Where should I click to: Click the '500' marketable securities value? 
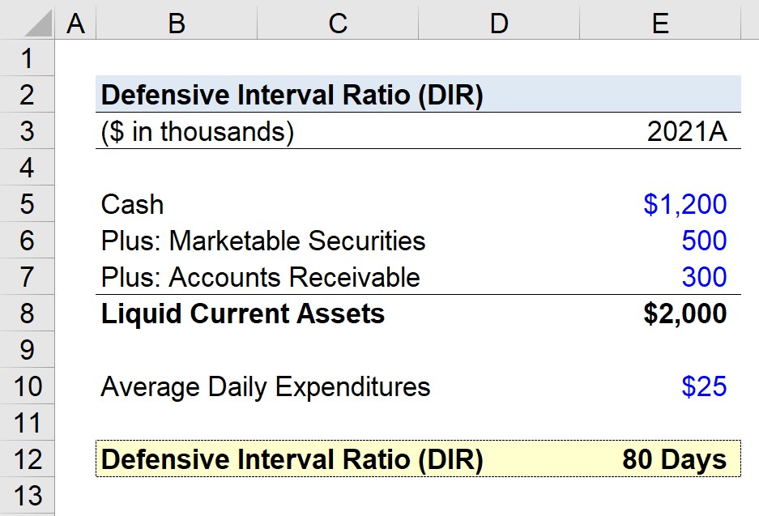point(704,240)
